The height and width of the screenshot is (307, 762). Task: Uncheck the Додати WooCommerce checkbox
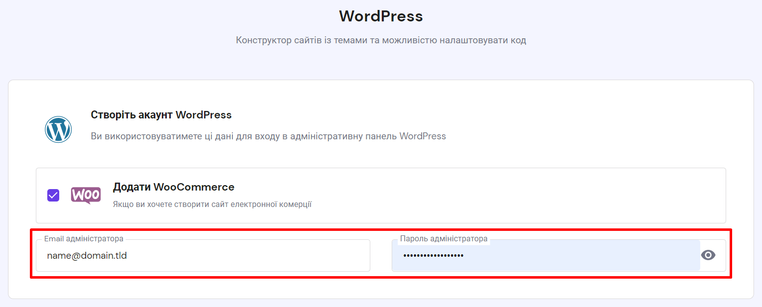click(x=53, y=196)
